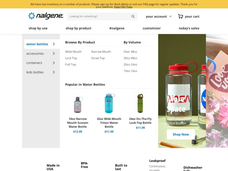Click the 24oz On-The-Fly bottle thumbnail
The width and height of the screenshot is (228, 171).
tap(140, 103)
